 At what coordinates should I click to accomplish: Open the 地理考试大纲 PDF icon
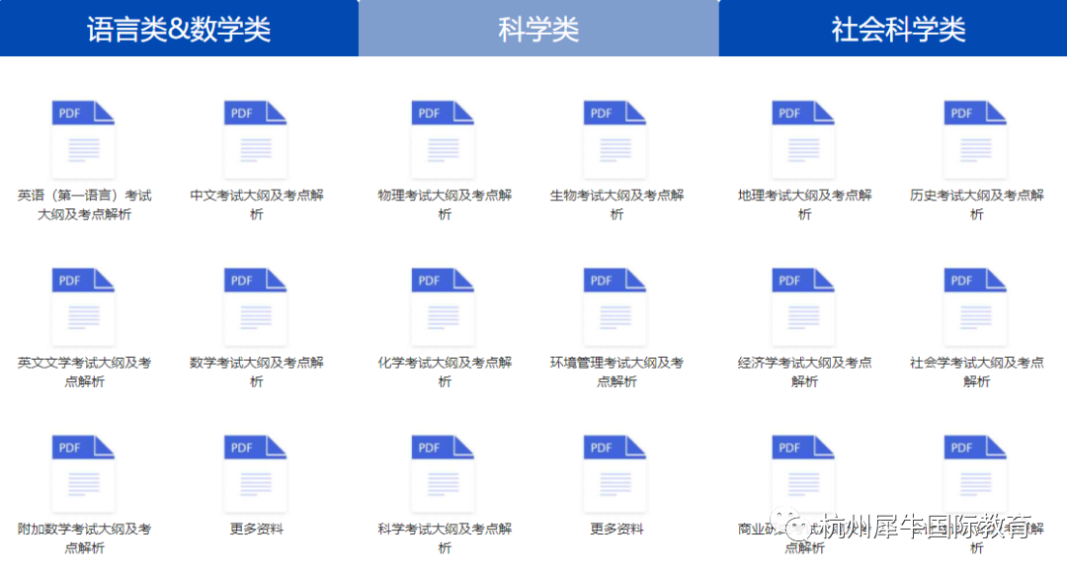(x=803, y=139)
